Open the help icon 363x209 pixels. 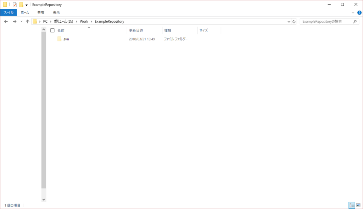point(359,13)
